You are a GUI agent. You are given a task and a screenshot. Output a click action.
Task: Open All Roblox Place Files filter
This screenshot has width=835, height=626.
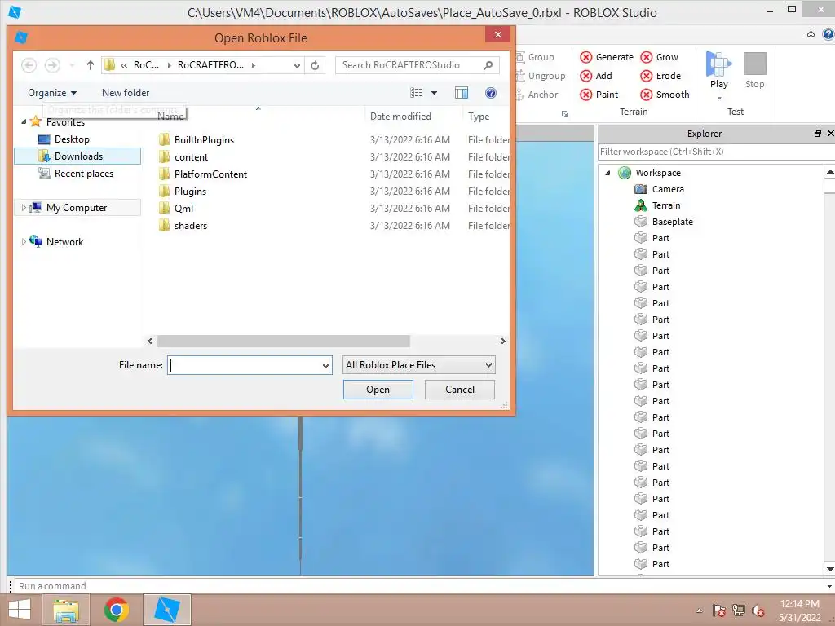click(x=419, y=365)
